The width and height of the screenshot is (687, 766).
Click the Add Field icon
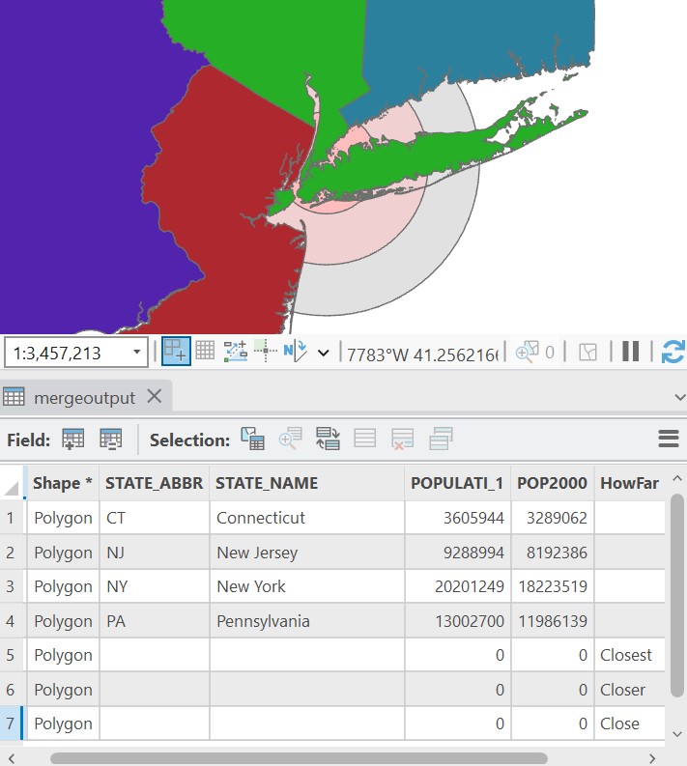(72, 440)
